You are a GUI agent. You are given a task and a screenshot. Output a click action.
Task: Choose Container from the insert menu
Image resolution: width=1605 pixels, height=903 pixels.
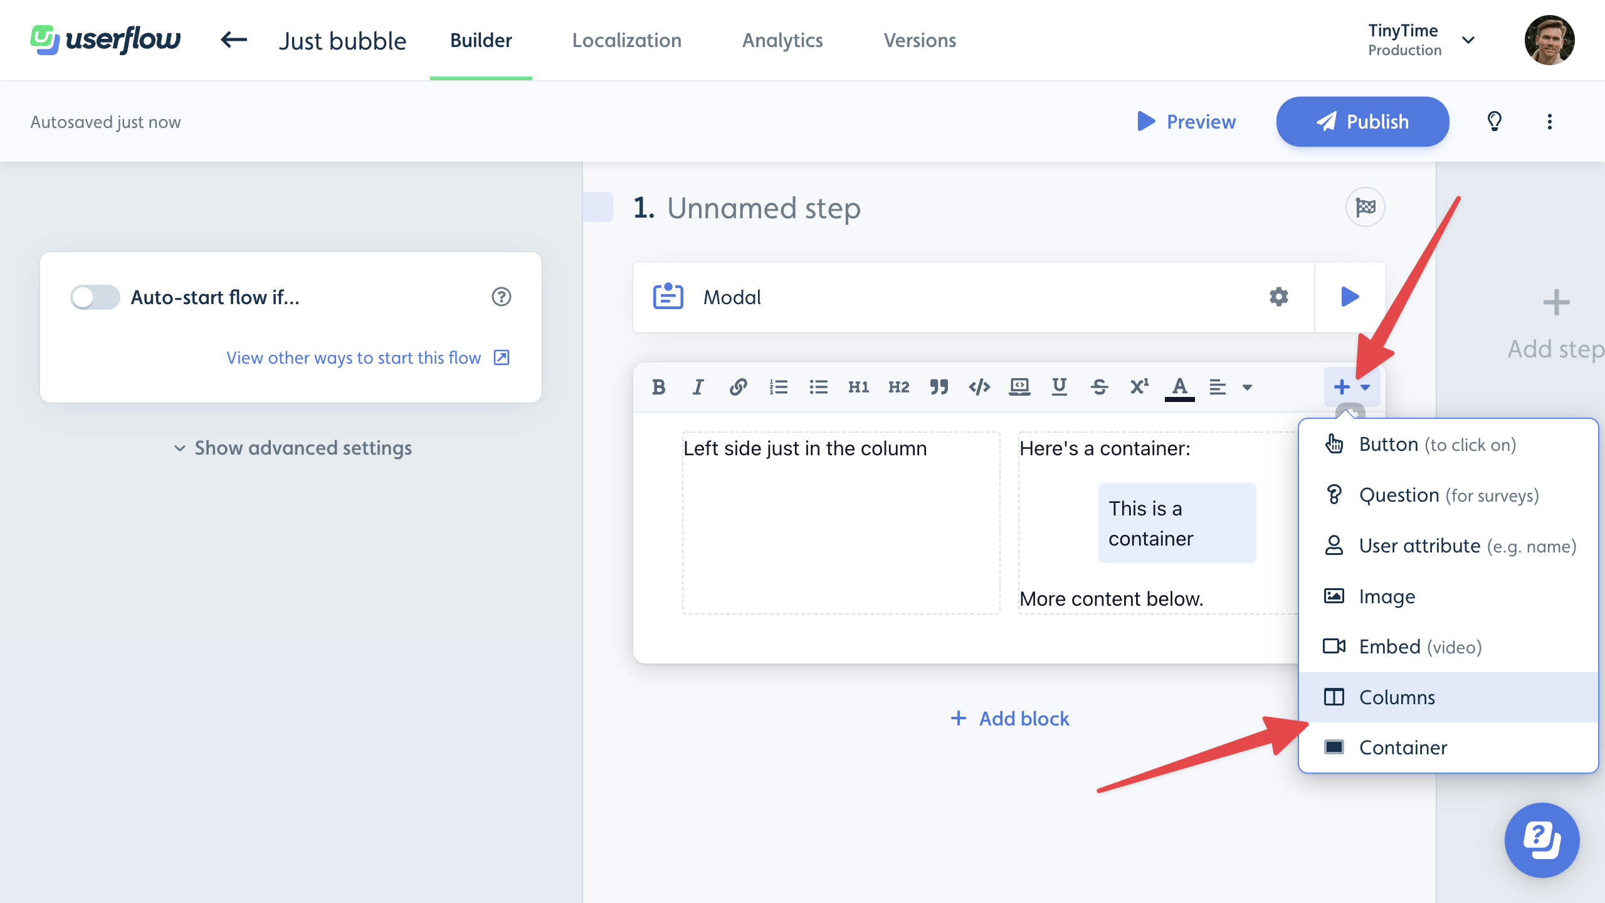pyautogui.click(x=1448, y=747)
